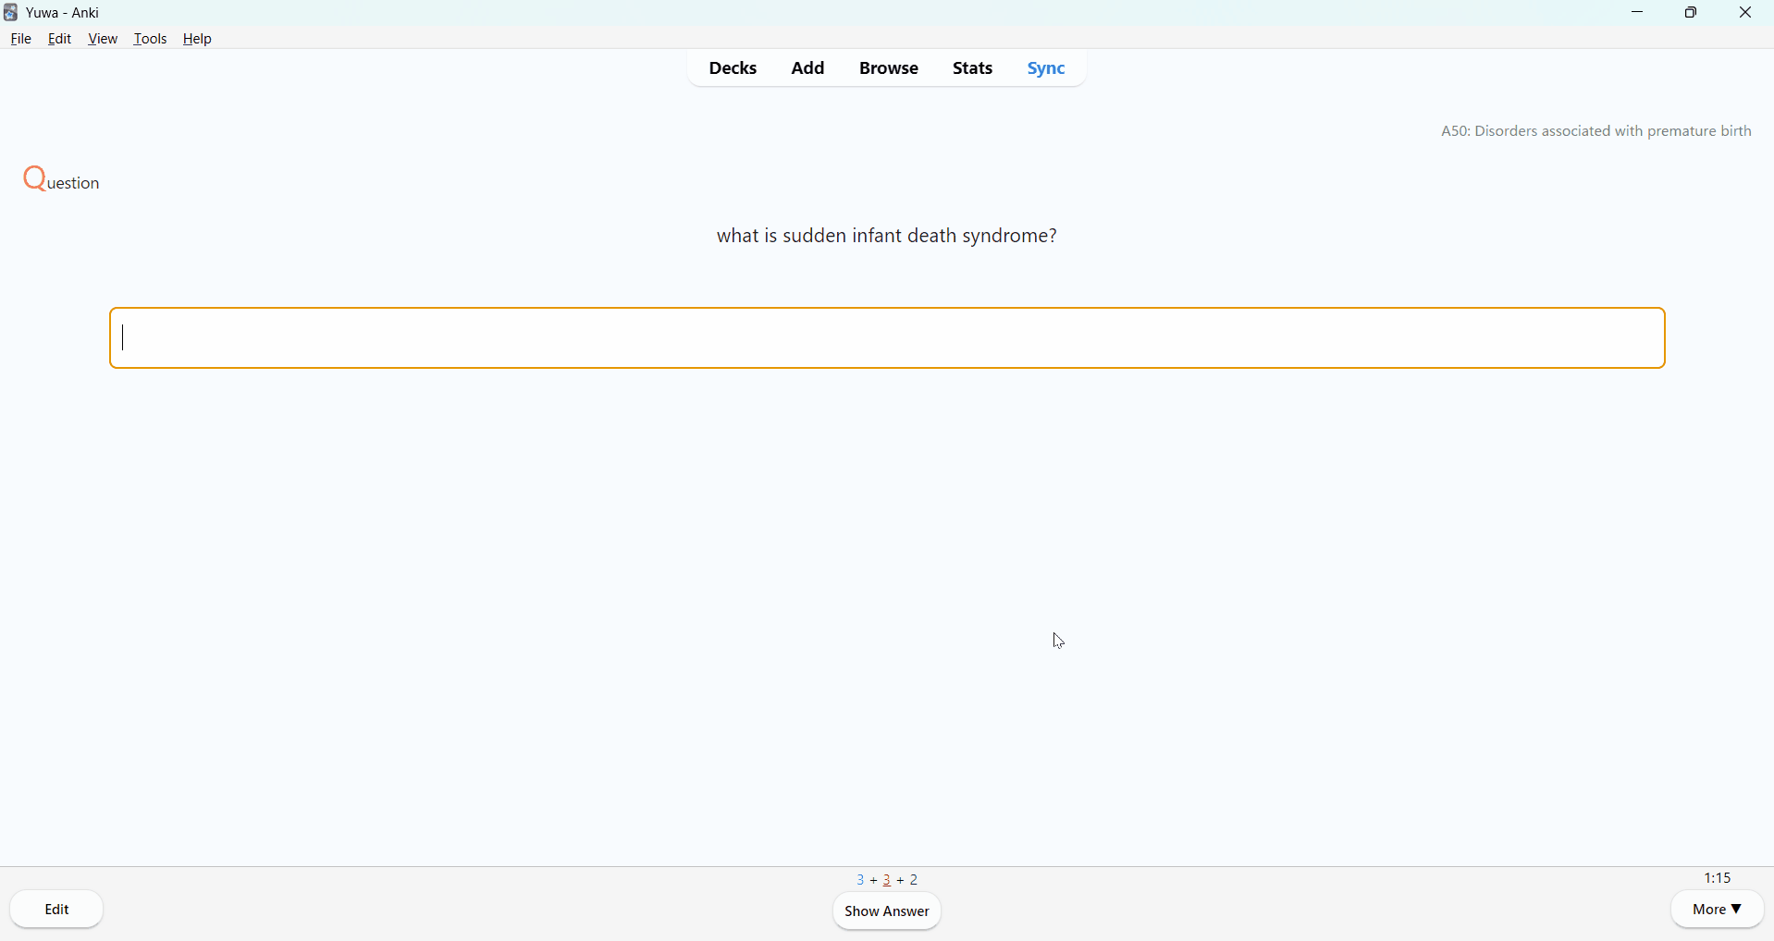
Task: Click the bottom-left edit card button
Action: click(x=57, y=910)
